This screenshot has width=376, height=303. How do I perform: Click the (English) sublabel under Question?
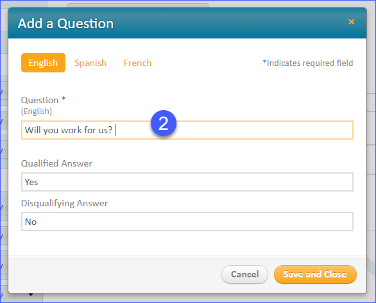tap(37, 111)
